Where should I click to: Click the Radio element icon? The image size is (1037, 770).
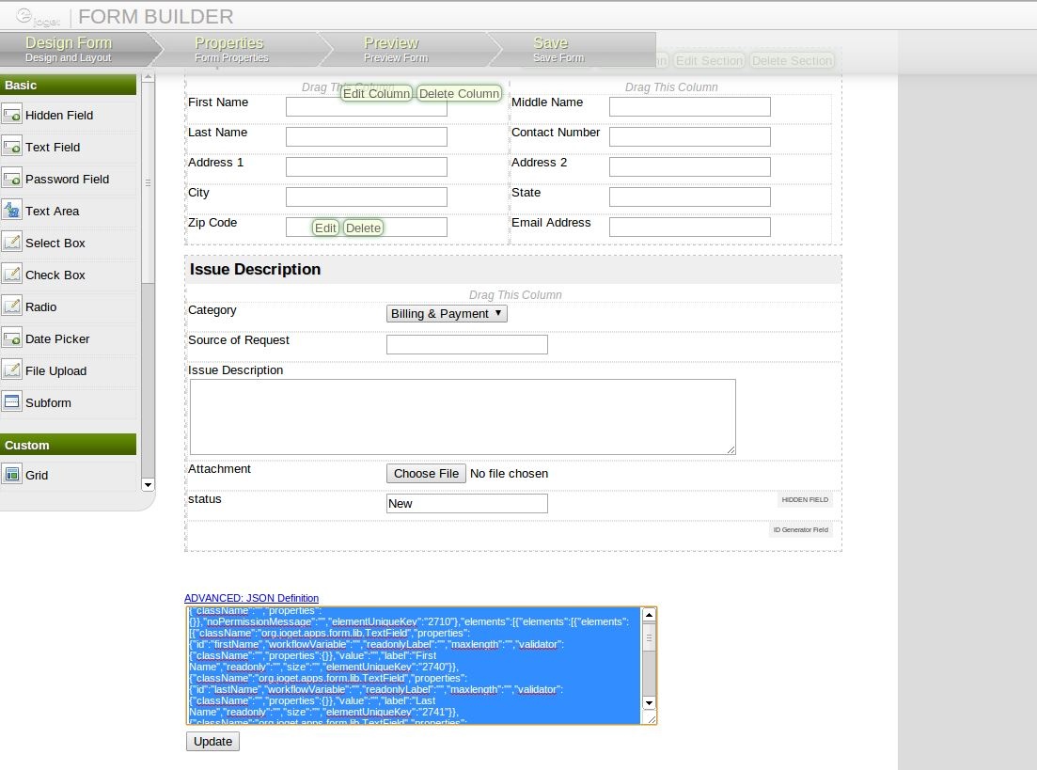12,307
